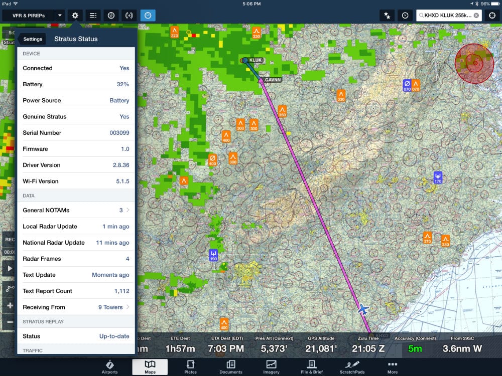Open the PIREP icon at 190

point(213,255)
